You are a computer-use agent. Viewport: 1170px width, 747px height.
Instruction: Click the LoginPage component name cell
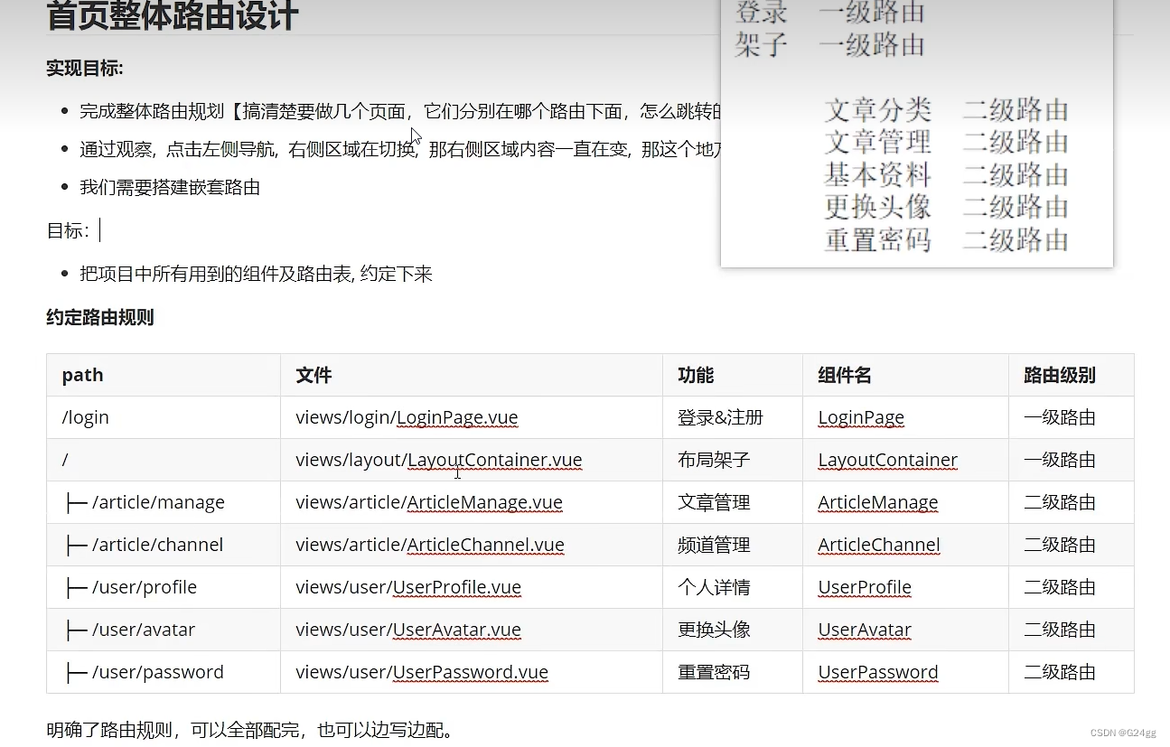[x=905, y=417]
